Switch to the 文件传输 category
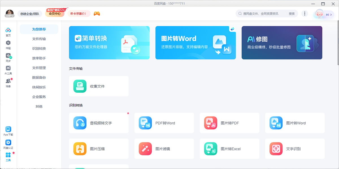 39,39
